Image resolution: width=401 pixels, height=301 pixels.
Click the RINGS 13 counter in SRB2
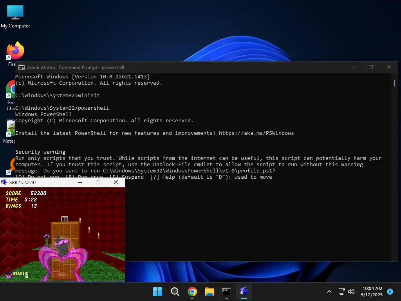(22, 206)
